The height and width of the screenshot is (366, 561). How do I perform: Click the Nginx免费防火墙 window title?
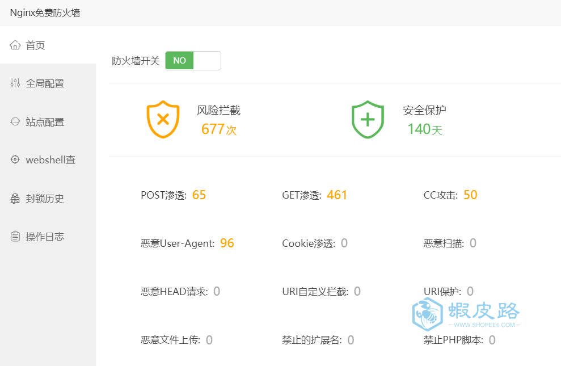coord(45,13)
